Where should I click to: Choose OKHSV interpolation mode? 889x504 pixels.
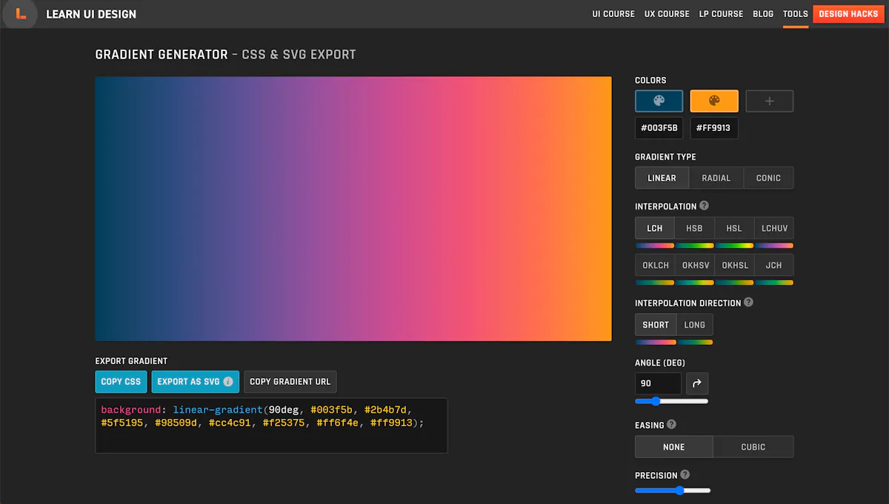pos(696,265)
